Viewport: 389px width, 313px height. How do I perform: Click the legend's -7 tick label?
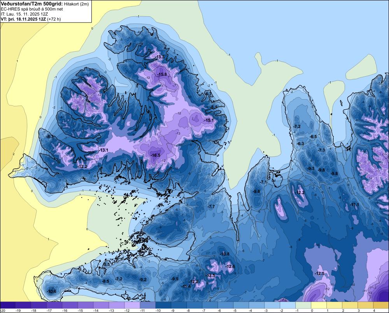pyautogui.click(x=204, y=311)
